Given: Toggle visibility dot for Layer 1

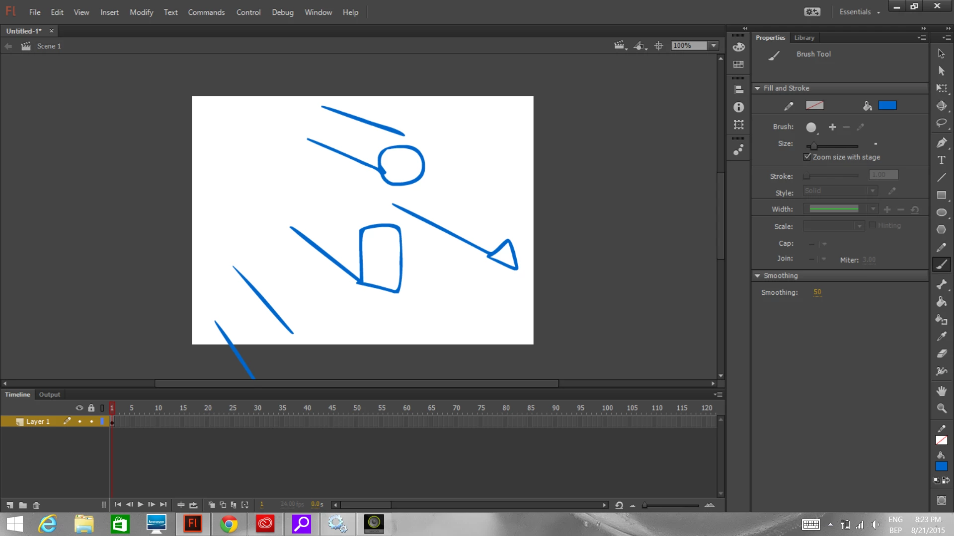Looking at the screenshot, I should [79, 421].
